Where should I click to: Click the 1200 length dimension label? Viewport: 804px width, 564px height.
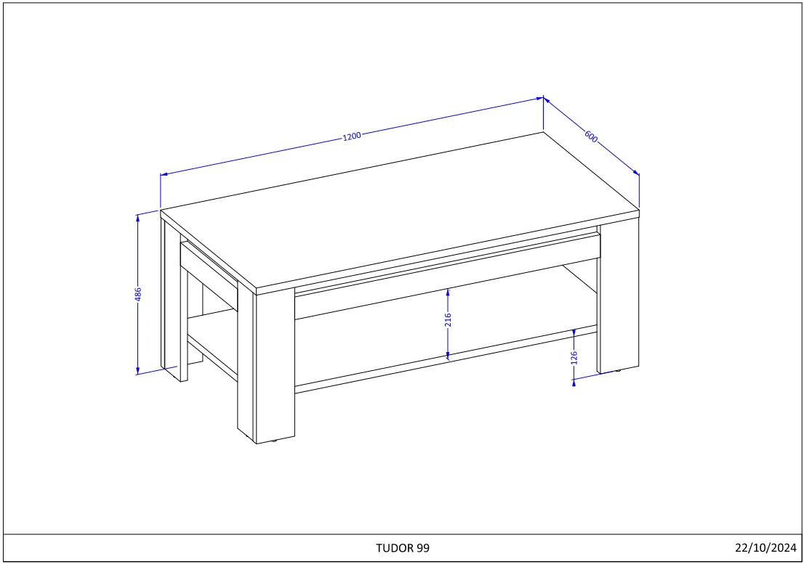[x=352, y=136]
